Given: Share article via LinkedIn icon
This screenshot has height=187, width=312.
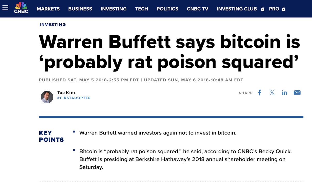Looking at the screenshot, I should [285, 92].
